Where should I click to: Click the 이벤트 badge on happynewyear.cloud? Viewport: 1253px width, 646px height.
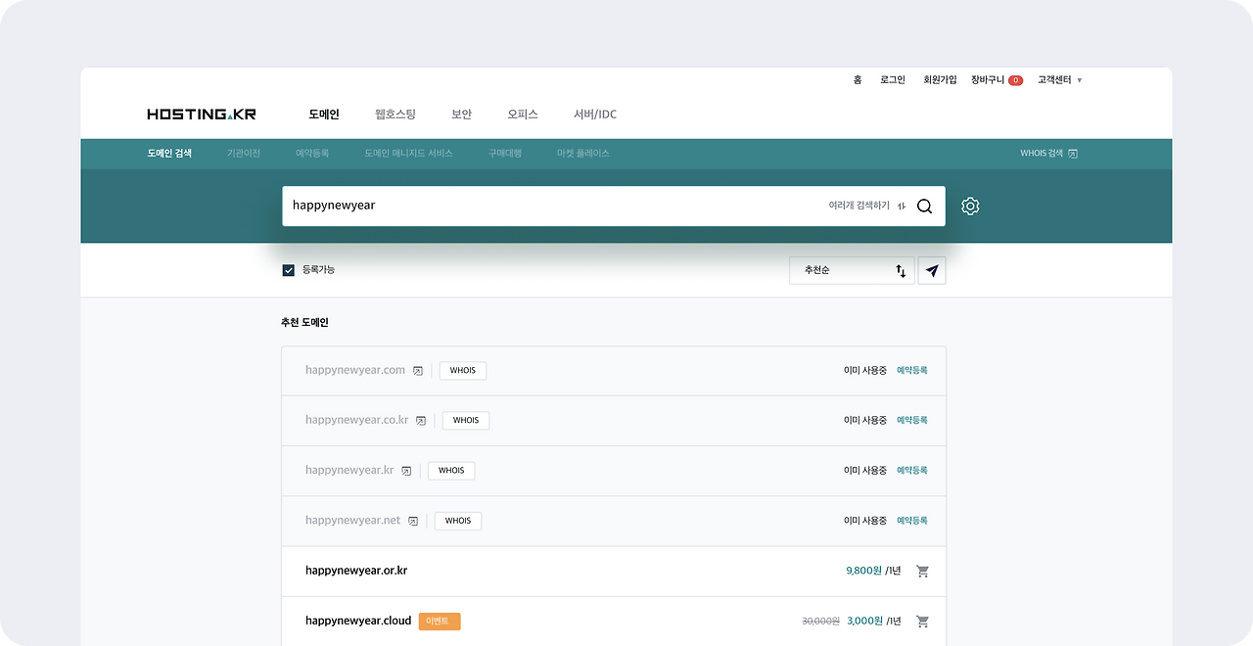coord(440,622)
